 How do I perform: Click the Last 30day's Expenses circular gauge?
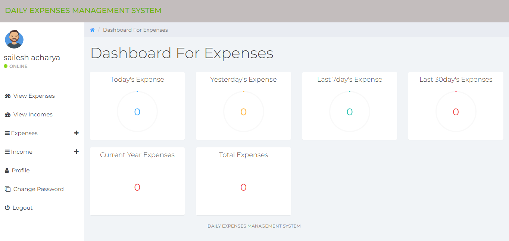(x=456, y=112)
